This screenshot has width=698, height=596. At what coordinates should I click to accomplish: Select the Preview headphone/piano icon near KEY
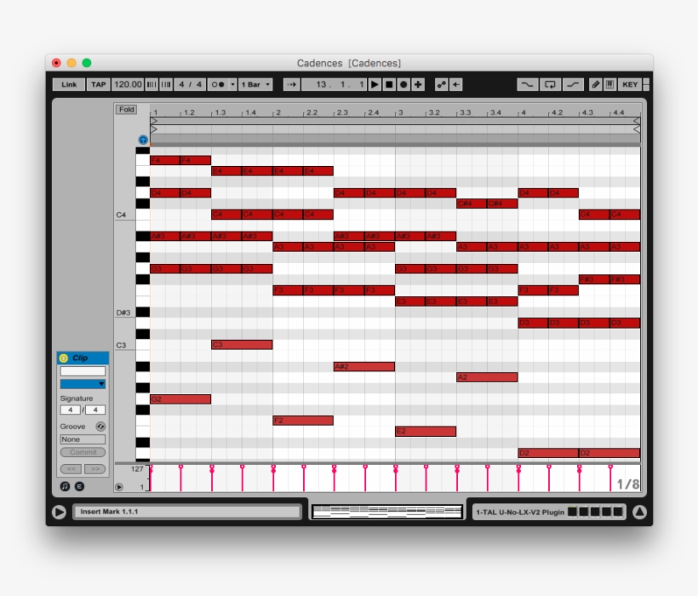click(x=611, y=84)
